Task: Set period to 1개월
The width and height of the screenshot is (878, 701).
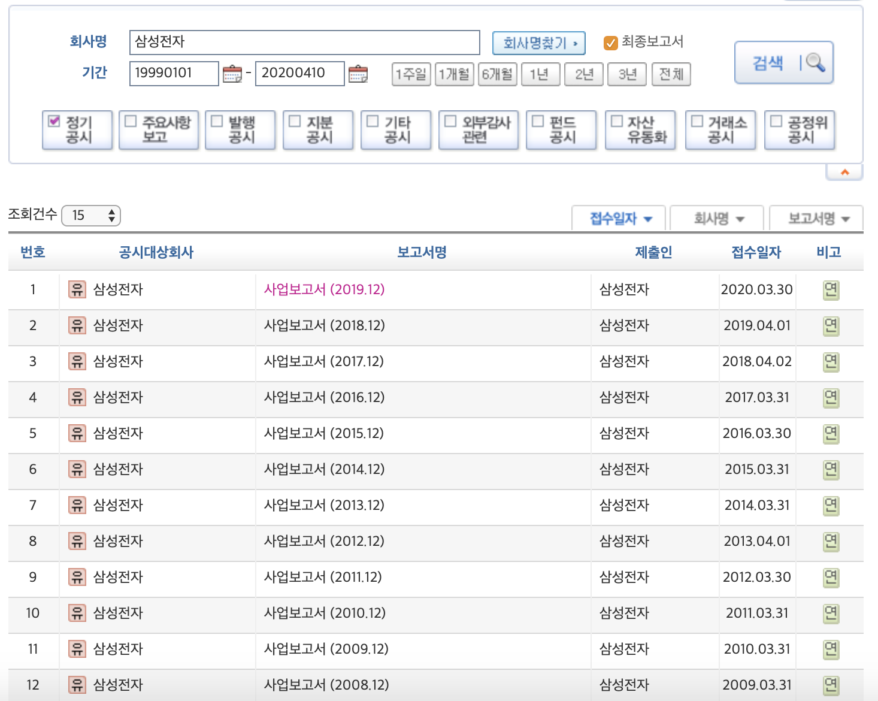Action: [x=455, y=74]
